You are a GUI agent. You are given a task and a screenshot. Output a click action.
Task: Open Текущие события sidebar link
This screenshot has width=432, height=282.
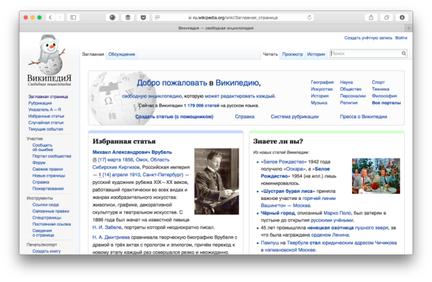pyautogui.click(x=45, y=129)
